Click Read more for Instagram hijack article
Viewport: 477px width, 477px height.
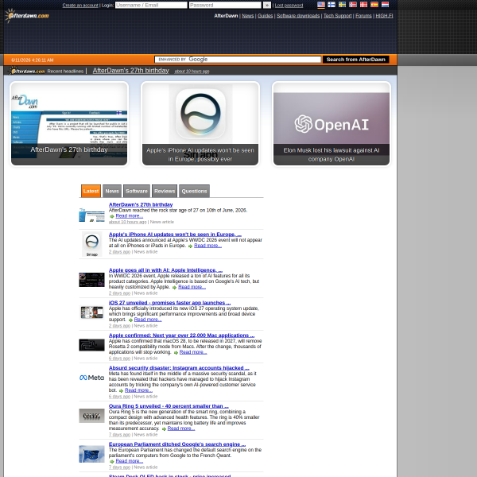(138, 390)
